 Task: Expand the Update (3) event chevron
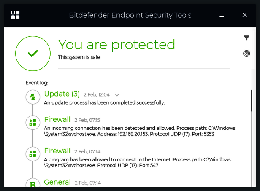click(x=117, y=95)
